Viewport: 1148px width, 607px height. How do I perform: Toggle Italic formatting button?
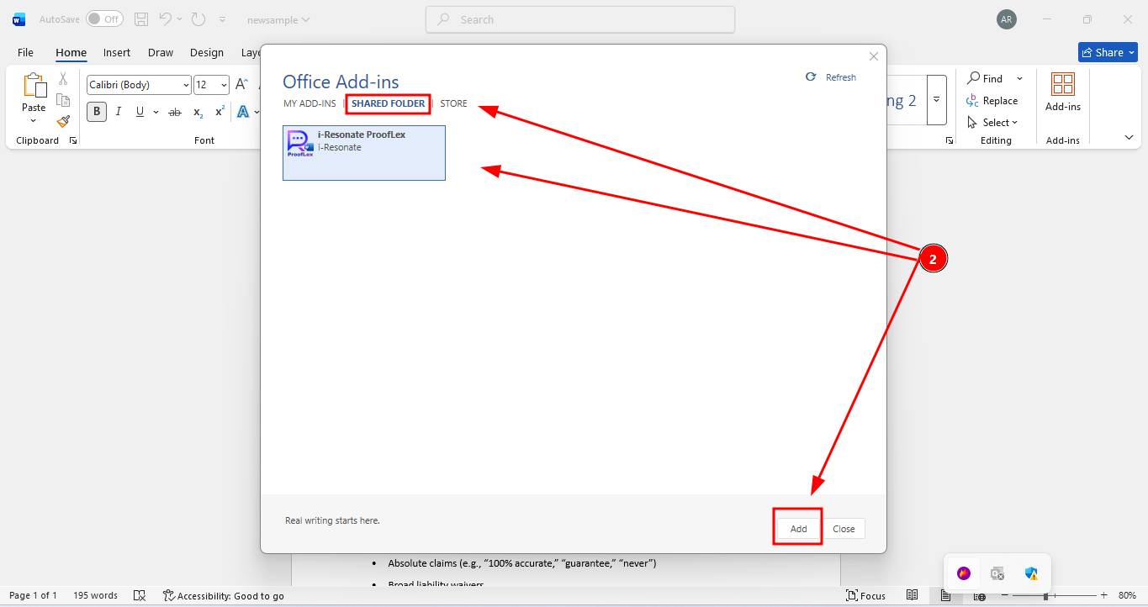coord(119,112)
